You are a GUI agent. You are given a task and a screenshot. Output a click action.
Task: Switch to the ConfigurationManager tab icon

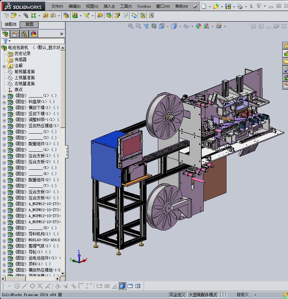(x=24, y=34)
